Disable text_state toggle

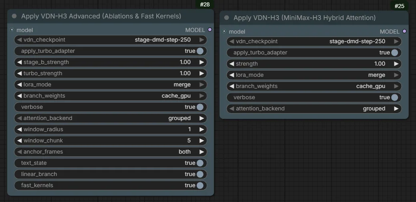[200, 163]
